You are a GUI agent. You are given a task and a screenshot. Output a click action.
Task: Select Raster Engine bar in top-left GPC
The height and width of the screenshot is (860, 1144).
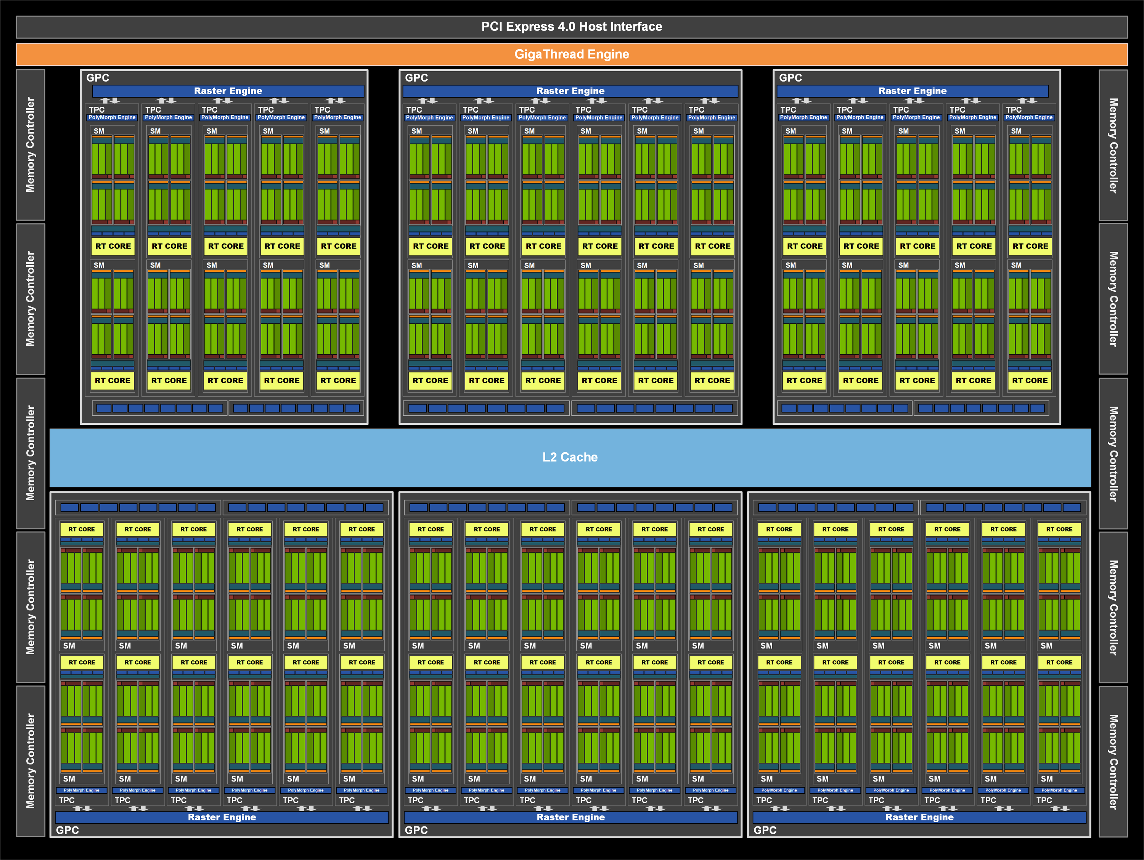click(228, 91)
